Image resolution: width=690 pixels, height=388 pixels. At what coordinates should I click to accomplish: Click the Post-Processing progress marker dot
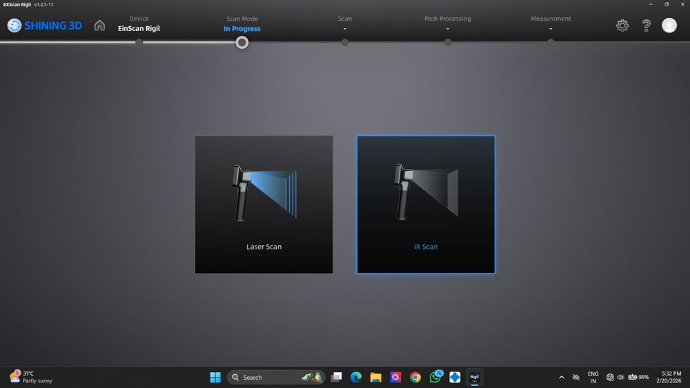[x=448, y=42]
